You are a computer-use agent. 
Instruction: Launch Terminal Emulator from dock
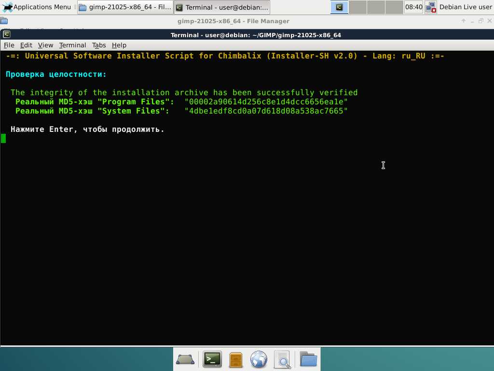(212, 359)
